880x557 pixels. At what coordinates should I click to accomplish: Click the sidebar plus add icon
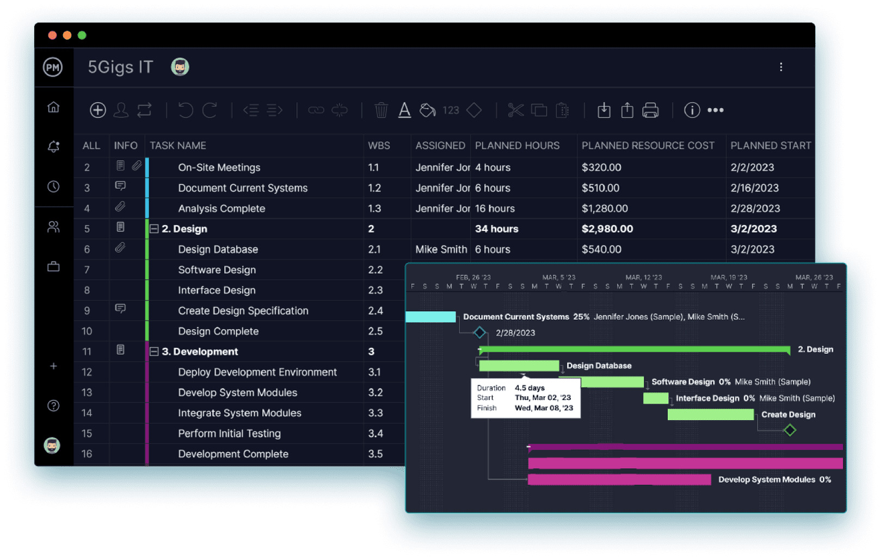53,366
